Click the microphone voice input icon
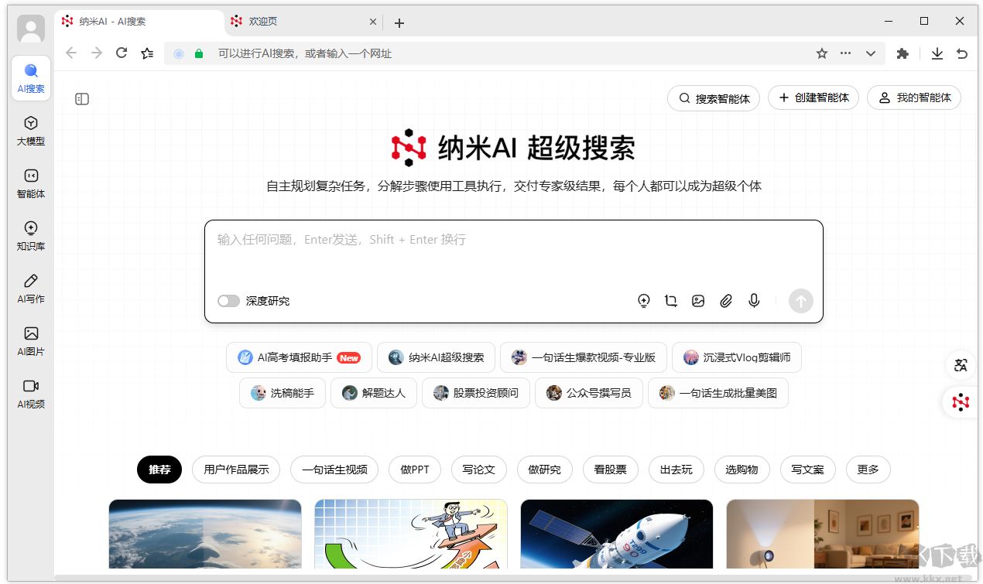This screenshot has width=983, height=584. coord(754,301)
